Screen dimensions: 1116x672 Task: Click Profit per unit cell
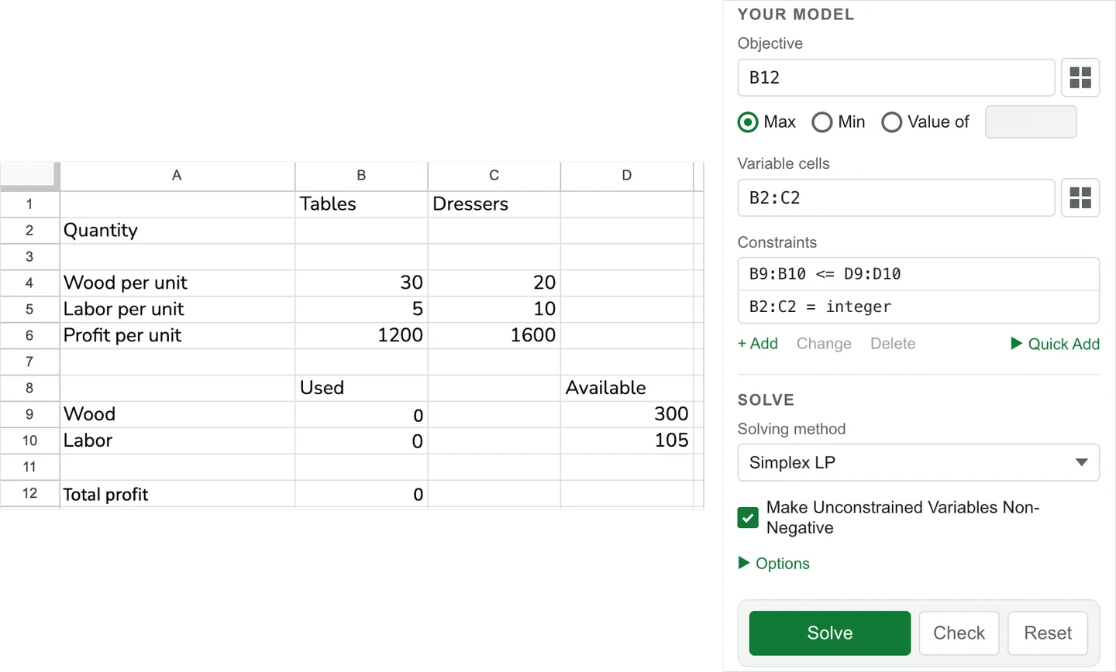coord(177,336)
